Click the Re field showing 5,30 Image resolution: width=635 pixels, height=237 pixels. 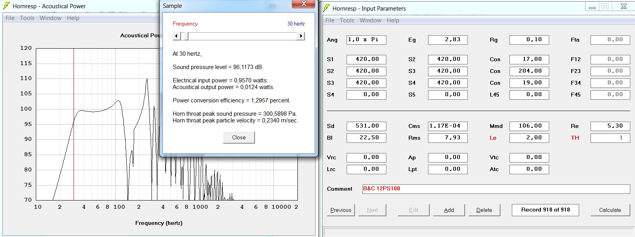pos(610,126)
